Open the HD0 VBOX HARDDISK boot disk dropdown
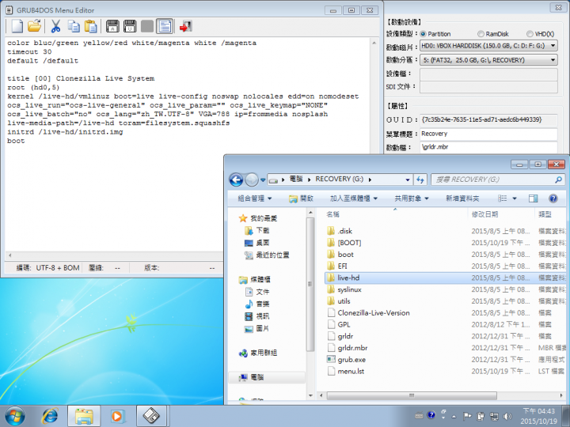570x427 pixels. 488,46
